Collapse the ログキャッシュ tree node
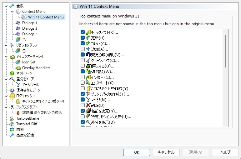241x159 pixels. click(x=6, y=96)
